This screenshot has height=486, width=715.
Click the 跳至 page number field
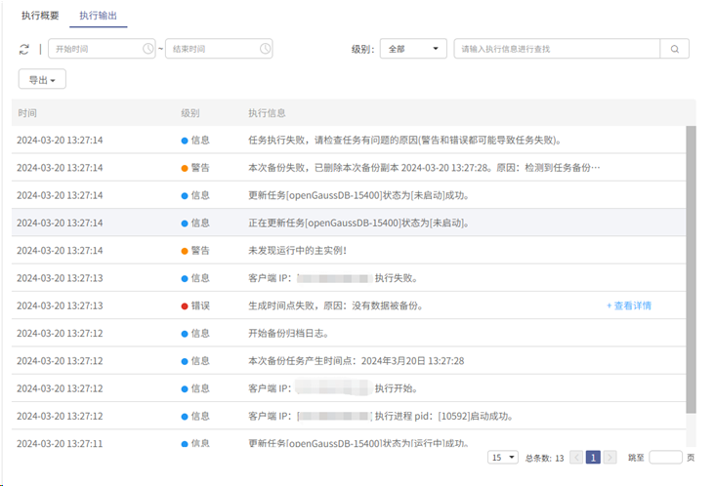pos(665,458)
